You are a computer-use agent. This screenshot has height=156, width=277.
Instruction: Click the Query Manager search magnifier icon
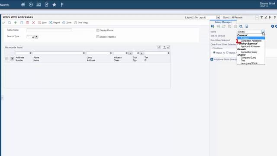[x=241, y=26]
